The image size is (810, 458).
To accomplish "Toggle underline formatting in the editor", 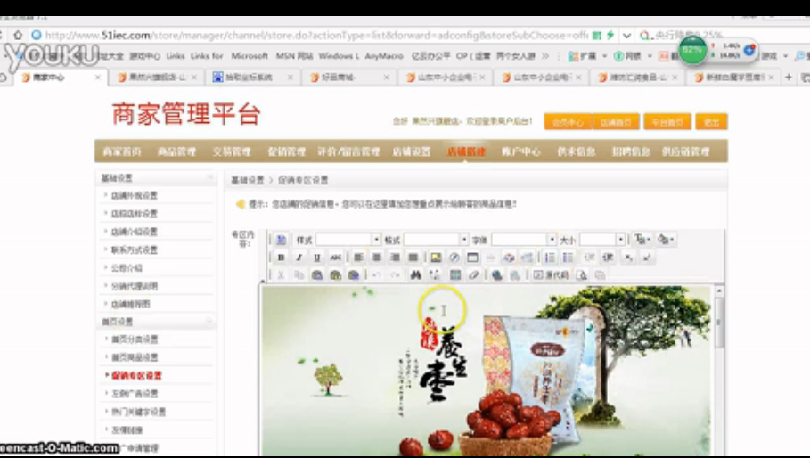I will click(x=317, y=258).
